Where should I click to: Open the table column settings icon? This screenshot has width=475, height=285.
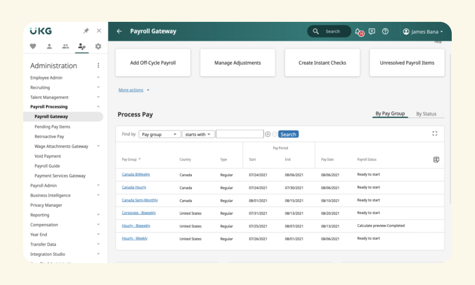coord(436,160)
